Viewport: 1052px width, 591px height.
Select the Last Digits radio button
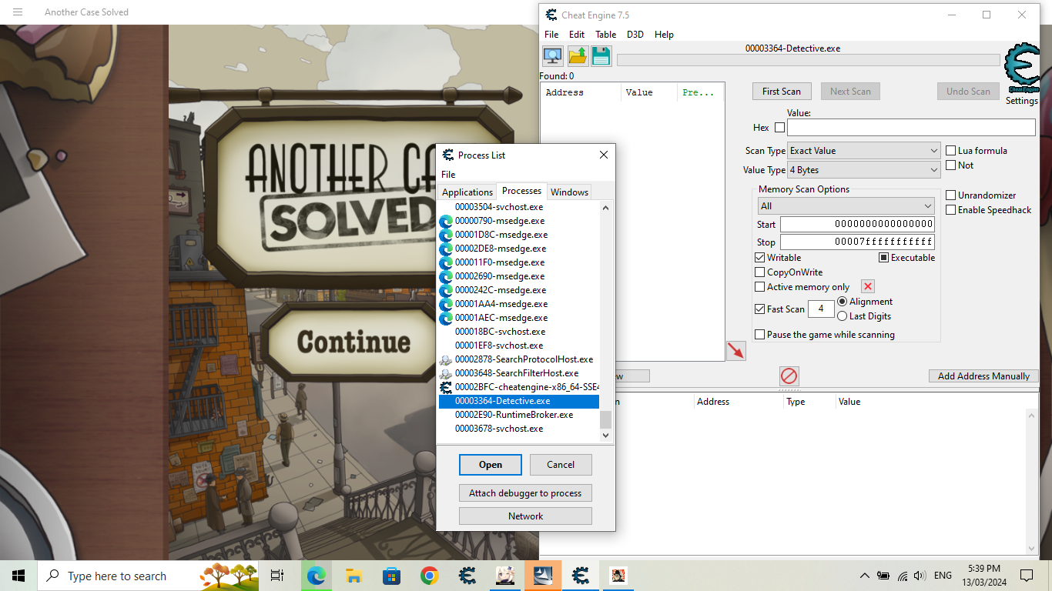pos(842,316)
